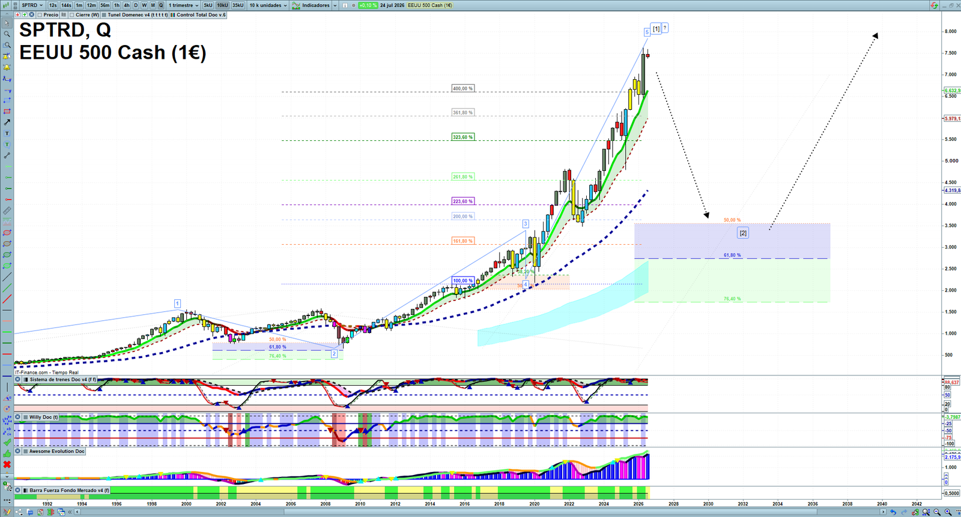Select the green text bubble tool
Image resolution: width=961 pixels, height=517 pixels.
click(7, 145)
